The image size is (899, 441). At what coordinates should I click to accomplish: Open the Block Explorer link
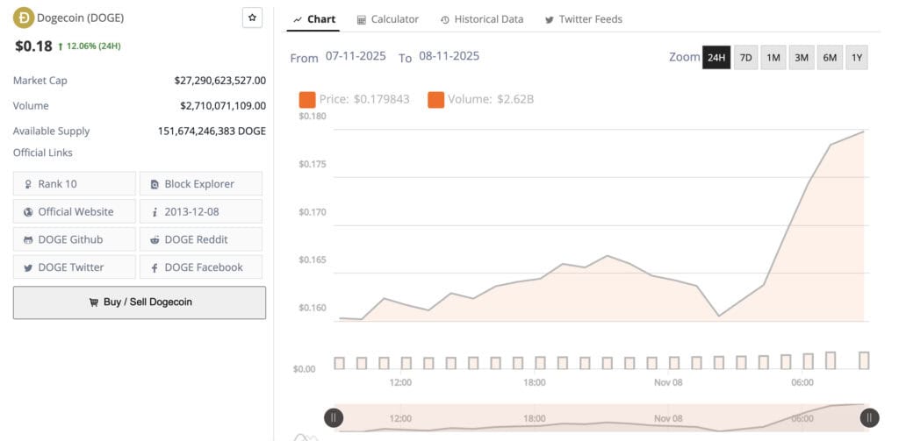200,184
